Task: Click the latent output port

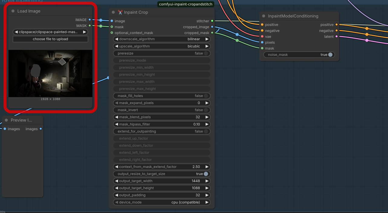Action: 337,36
